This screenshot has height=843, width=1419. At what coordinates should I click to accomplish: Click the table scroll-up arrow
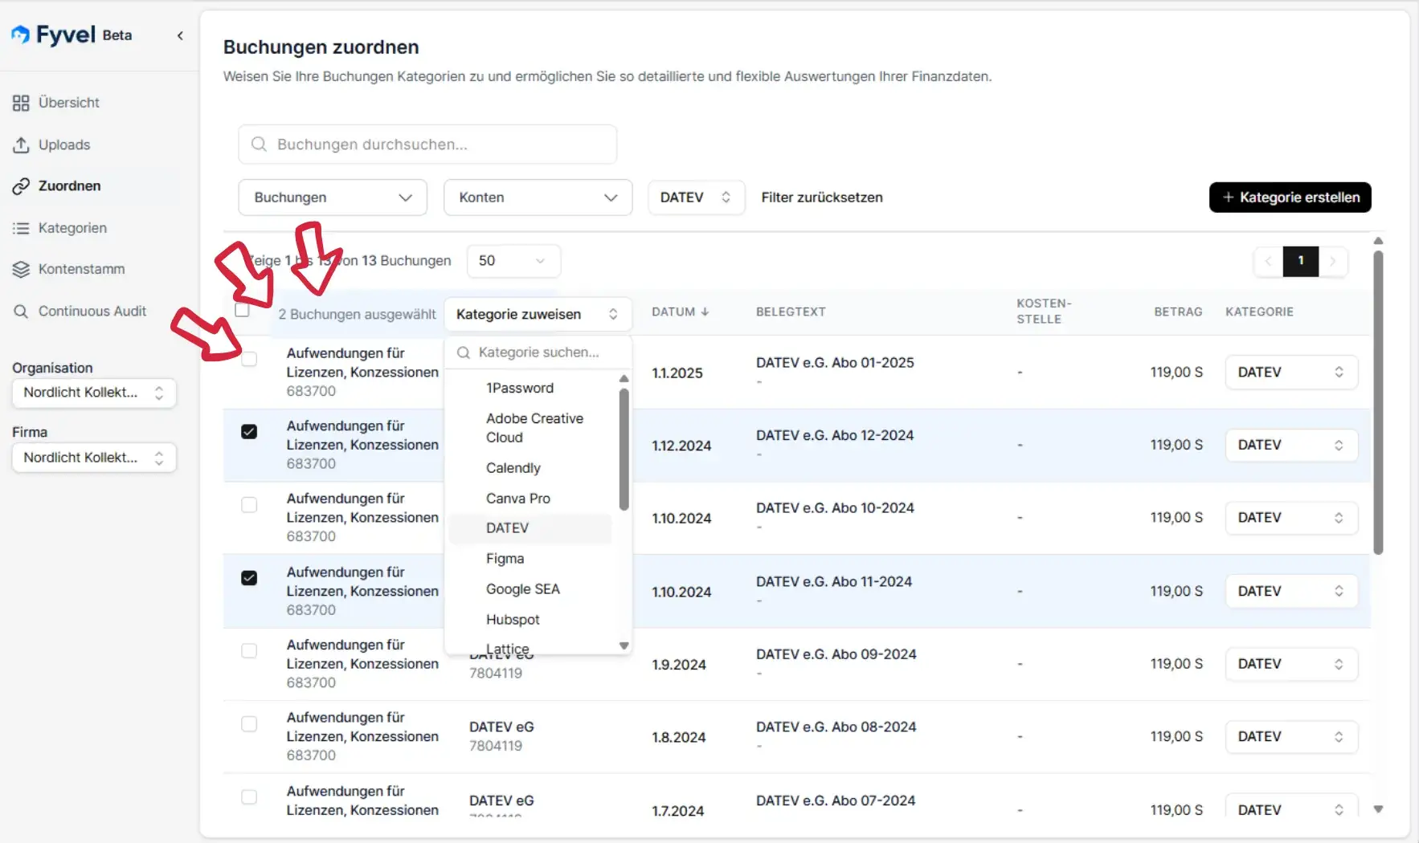point(1378,241)
